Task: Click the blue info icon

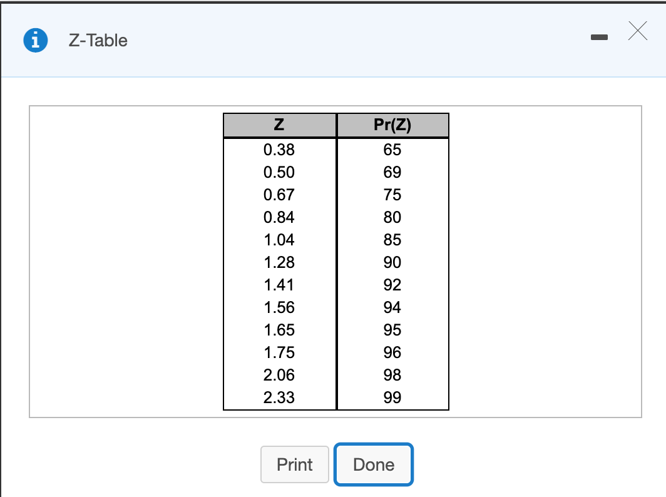Action: click(35, 39)
